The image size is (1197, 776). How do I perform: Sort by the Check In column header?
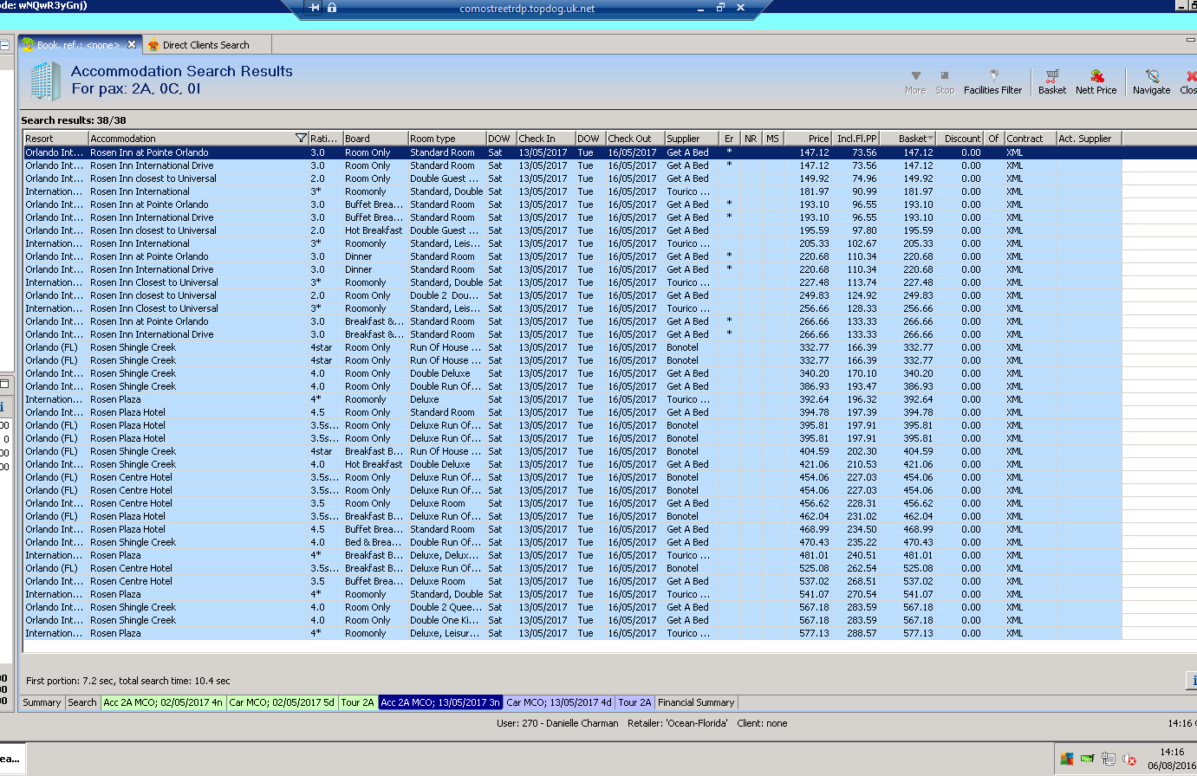pyautogui.click(x=545, y=139)
